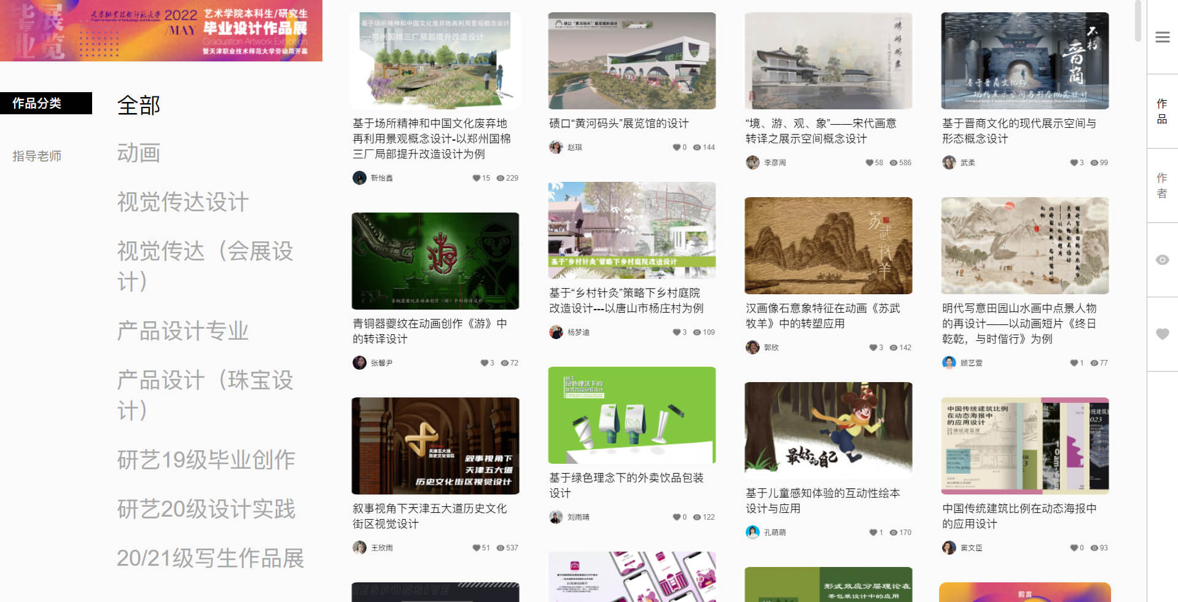Click 作者 in the right sidebar
The width and height of the screenshot is (1178, 602).
(1162, 186)
